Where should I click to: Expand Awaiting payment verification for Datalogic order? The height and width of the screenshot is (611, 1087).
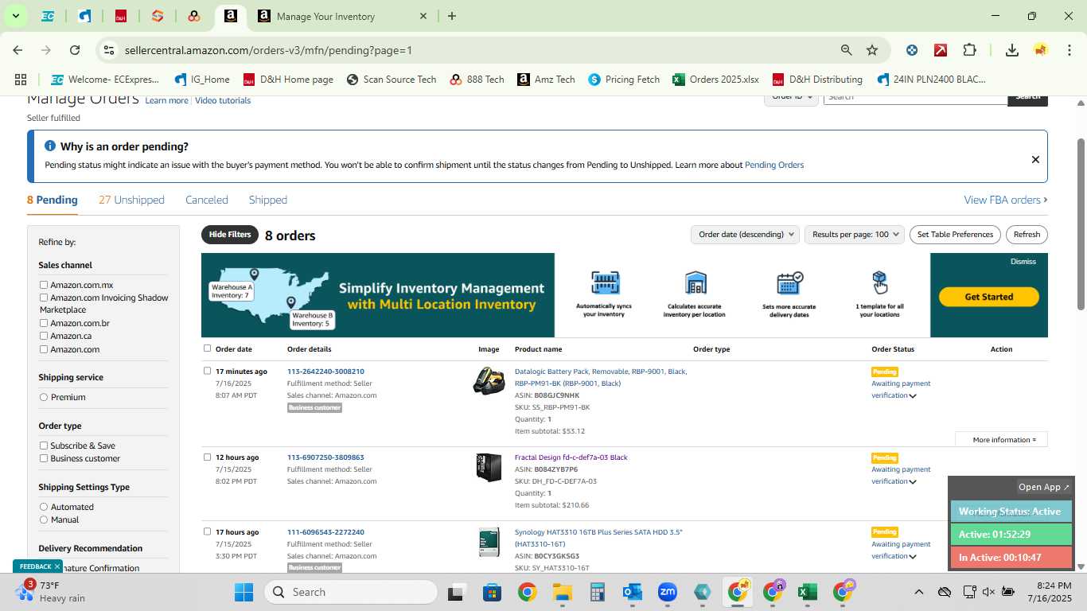(913, 395)
